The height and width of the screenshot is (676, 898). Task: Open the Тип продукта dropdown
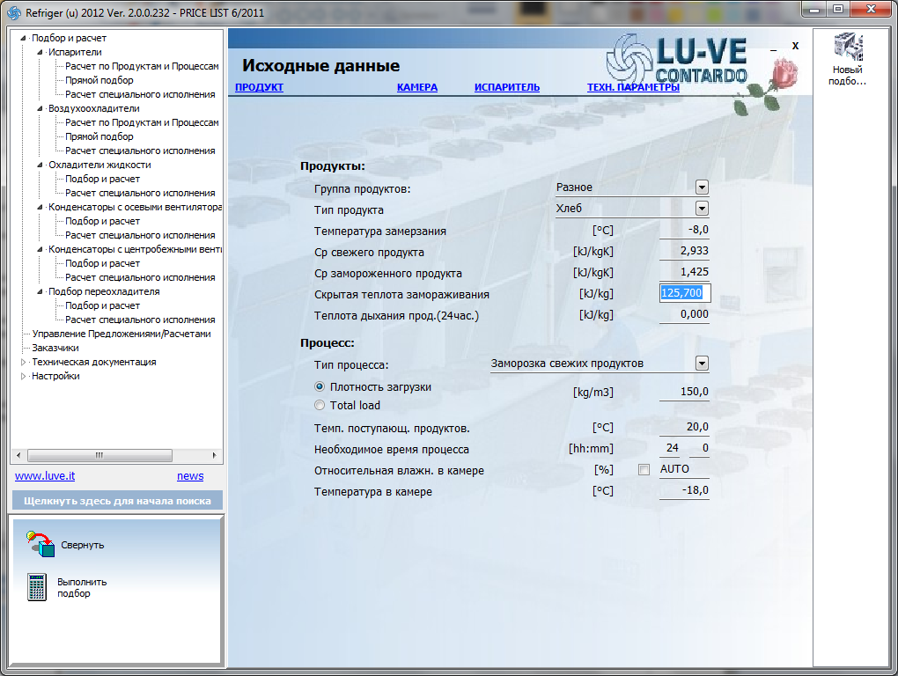pyautogui.click(x=703, y=209)
